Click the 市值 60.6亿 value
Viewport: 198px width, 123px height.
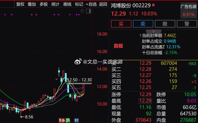[x=190, y=107]
